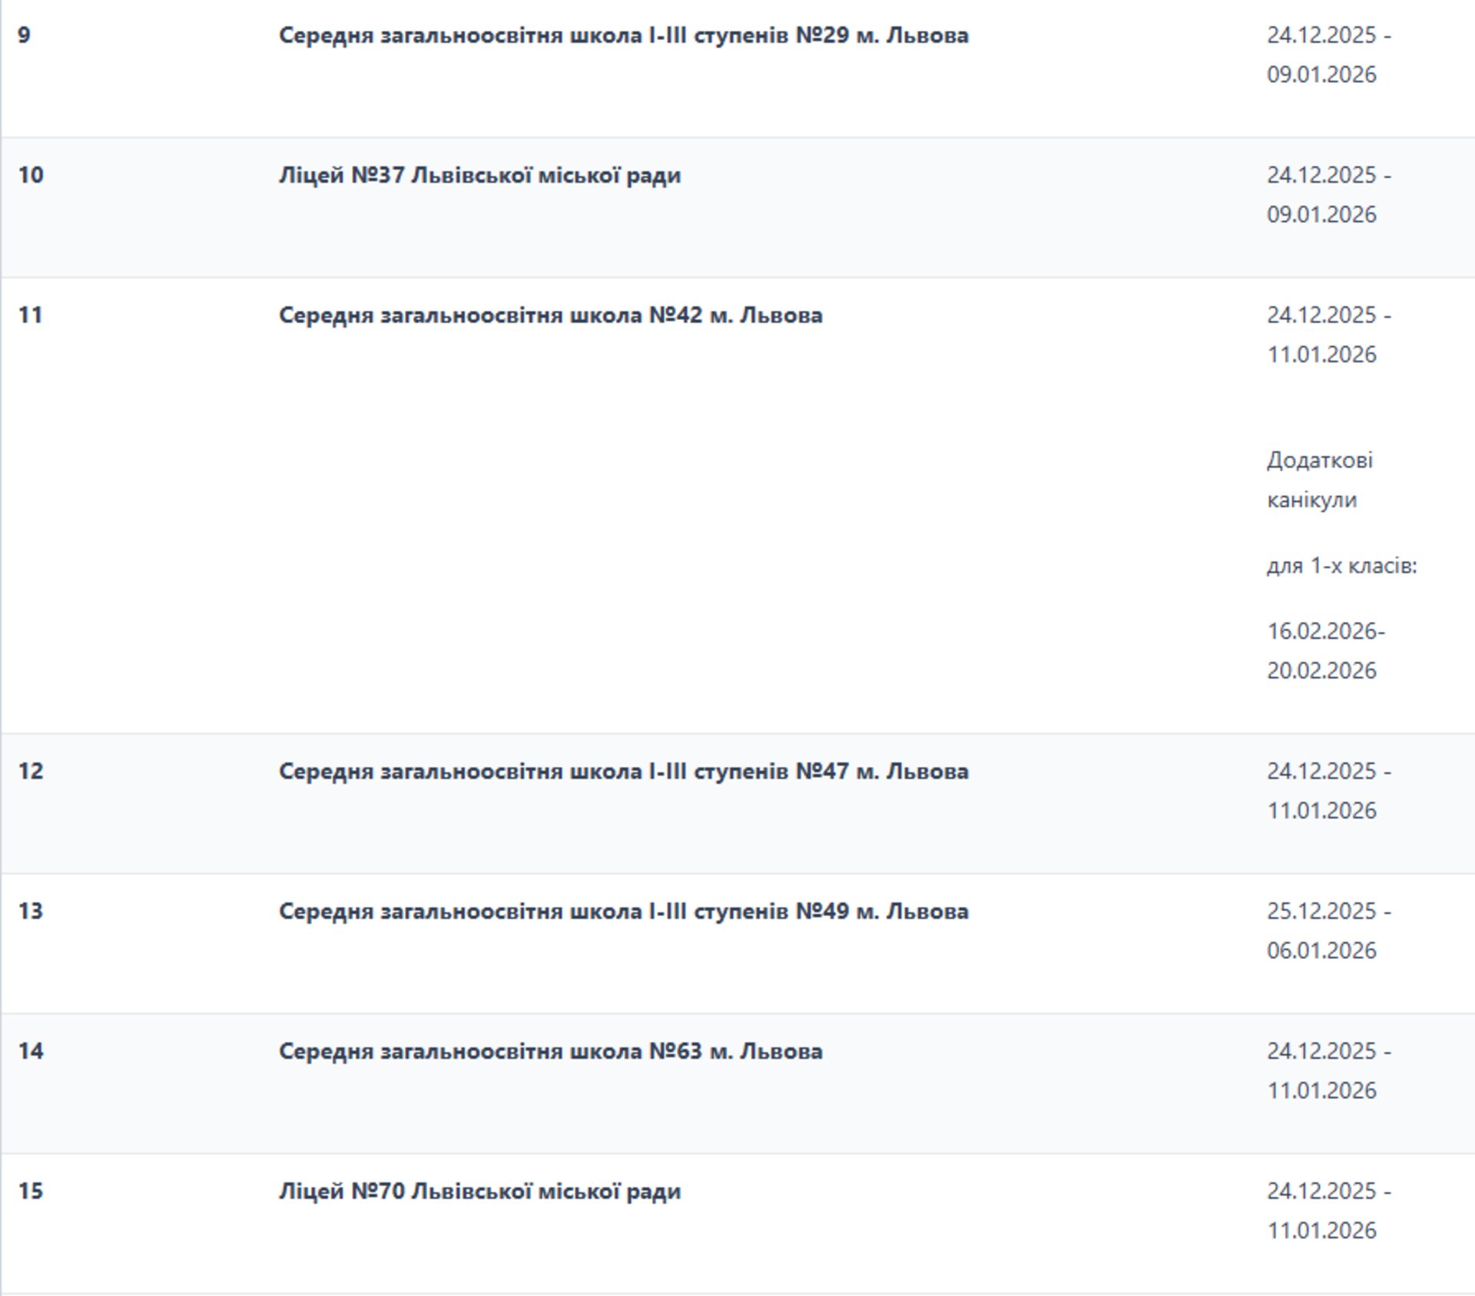The width and height of the screenshot is (1475, 1296).
Task: Select Ліцей №37 Львівської міської ради
Action: pyautogui.click(x=479, y=175)
